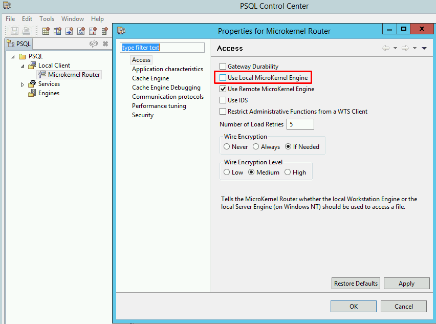
Task: Click the Local Client computer-folder icon
Action: [32, 66]
